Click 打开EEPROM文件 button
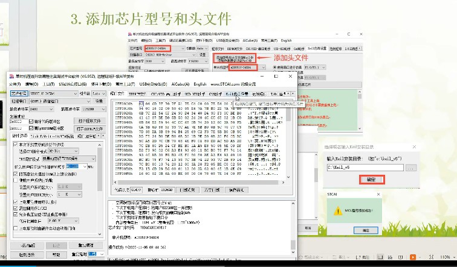 pos(89,129)
